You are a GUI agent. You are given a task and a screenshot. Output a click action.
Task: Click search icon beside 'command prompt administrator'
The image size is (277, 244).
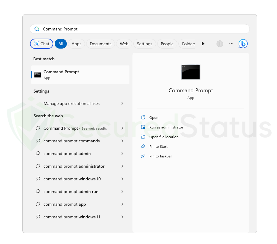tap(38, 166)
